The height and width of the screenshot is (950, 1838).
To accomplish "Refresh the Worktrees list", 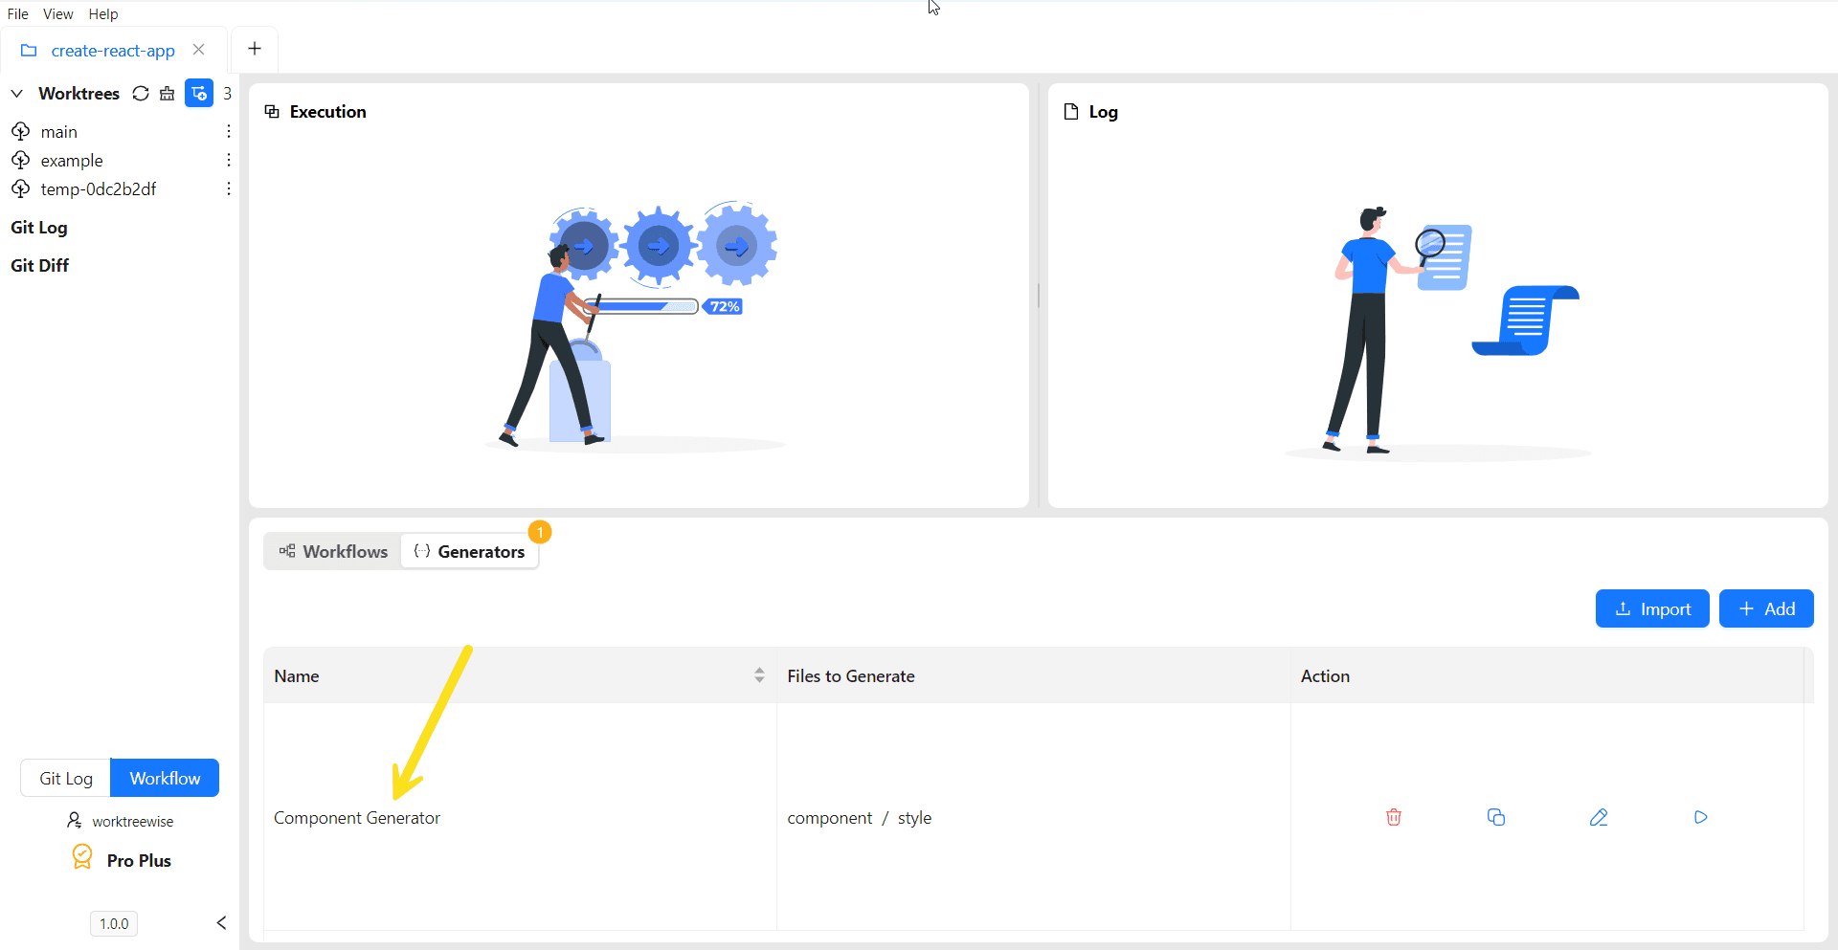I will click(141, 94).
